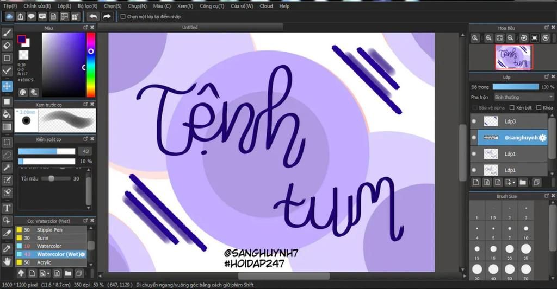Select the Sumi brush
The width and height of the screenshot is (557, 289).
click(x=51, y=238)
